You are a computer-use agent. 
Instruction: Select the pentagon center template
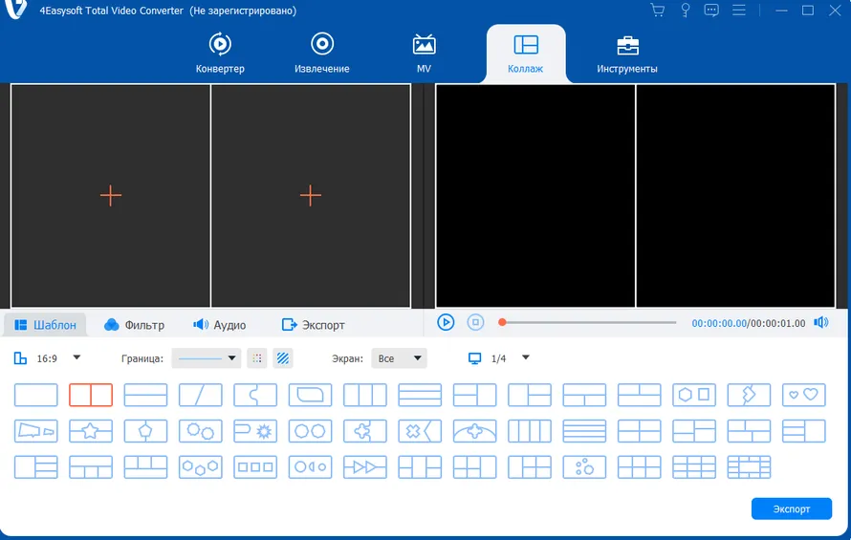tap(145, 431)
